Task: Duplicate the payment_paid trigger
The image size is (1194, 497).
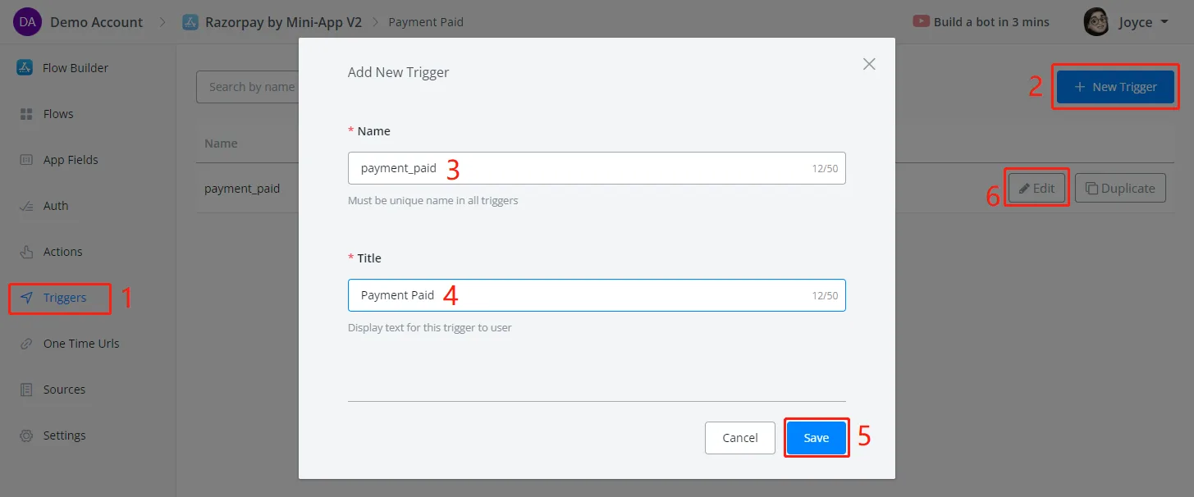Action: tap(1119, 189)
